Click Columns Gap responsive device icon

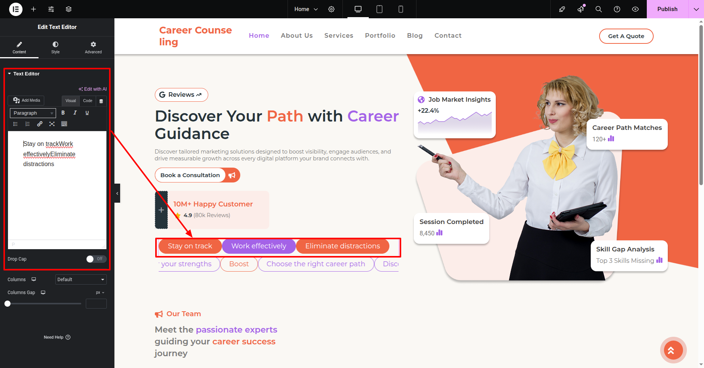point(43,293)
